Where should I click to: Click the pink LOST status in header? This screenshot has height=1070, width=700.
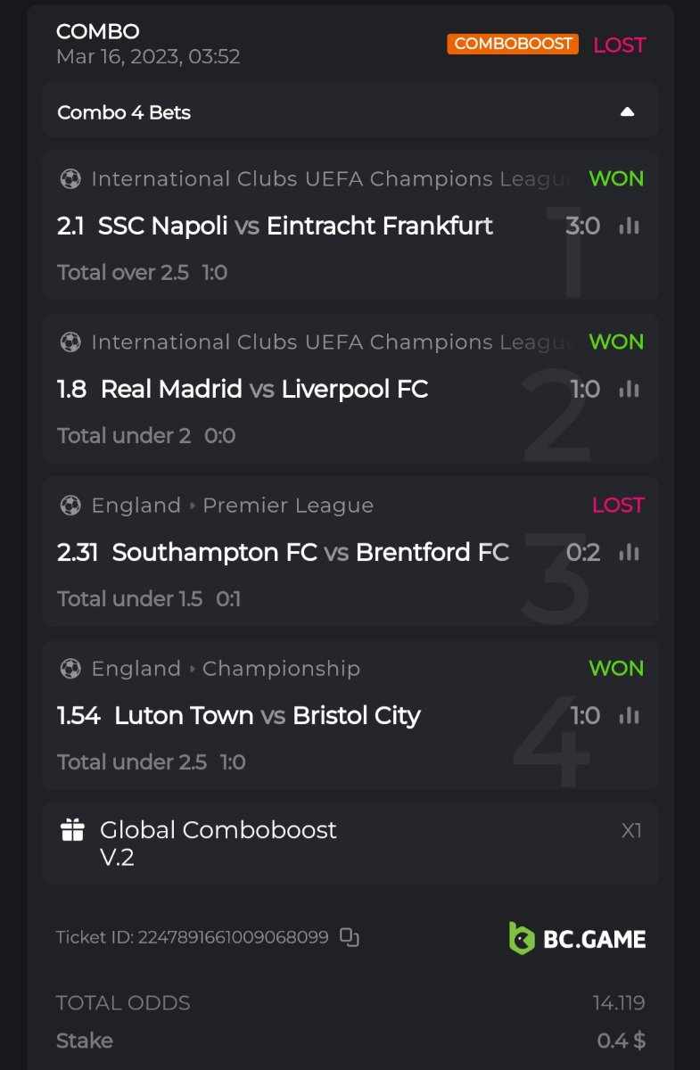pos(619,45)
